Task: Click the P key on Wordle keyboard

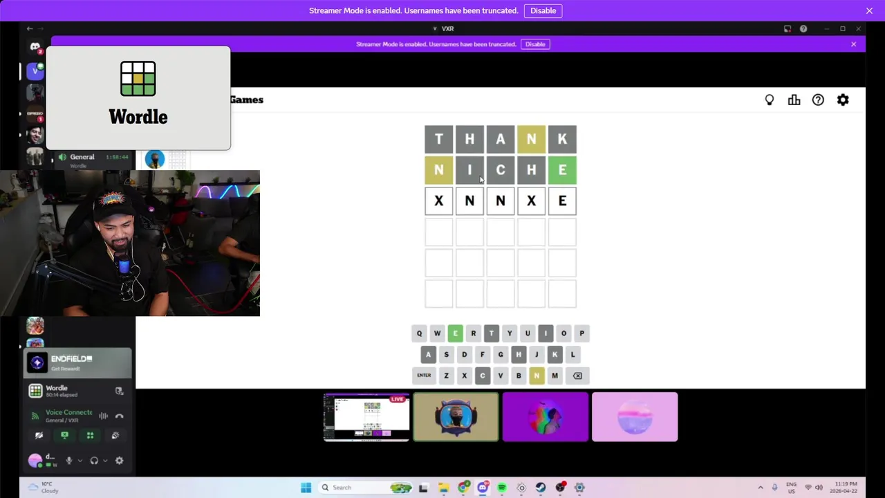Action: (581, 333)
